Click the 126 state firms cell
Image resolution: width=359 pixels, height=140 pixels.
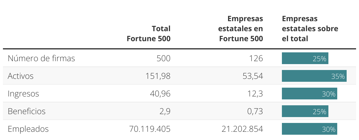coord(255,59)
